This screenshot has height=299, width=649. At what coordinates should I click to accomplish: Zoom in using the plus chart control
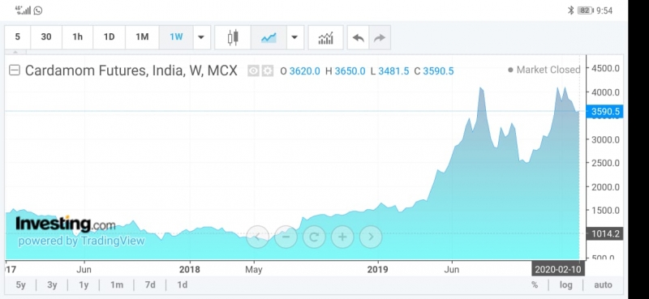click(342, 237)
